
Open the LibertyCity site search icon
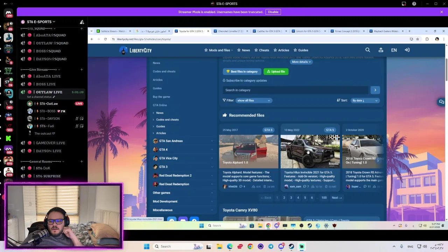click(x=367, y=50)
